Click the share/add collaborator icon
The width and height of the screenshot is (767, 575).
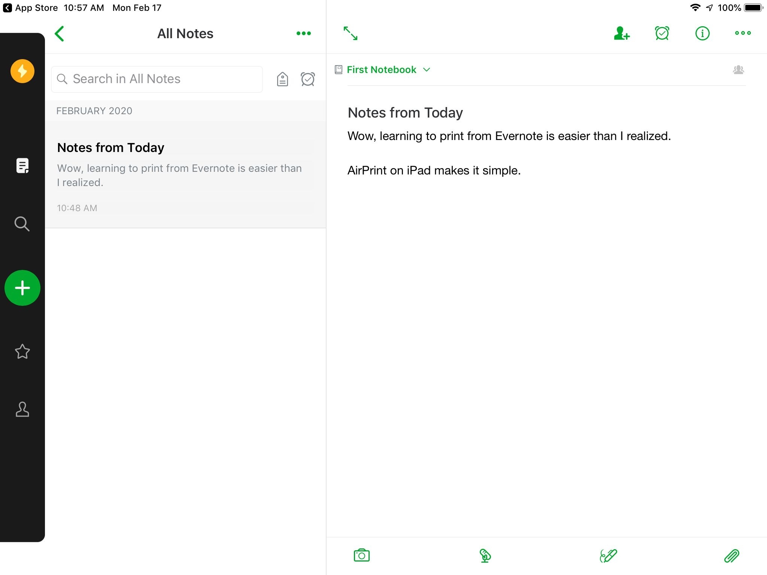pyautogui.click(x=622, y=33)
